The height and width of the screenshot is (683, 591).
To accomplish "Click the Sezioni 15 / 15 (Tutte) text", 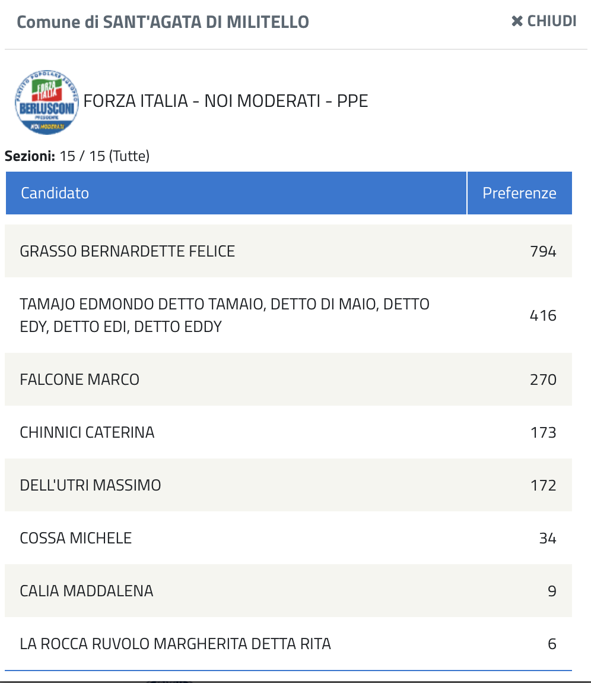I will tap(77, 156).
